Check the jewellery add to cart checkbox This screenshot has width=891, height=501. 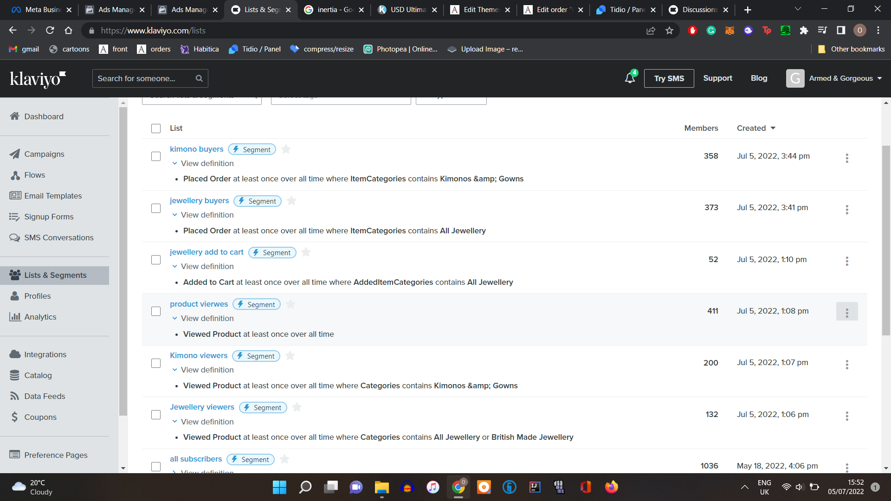pos(156,260)
